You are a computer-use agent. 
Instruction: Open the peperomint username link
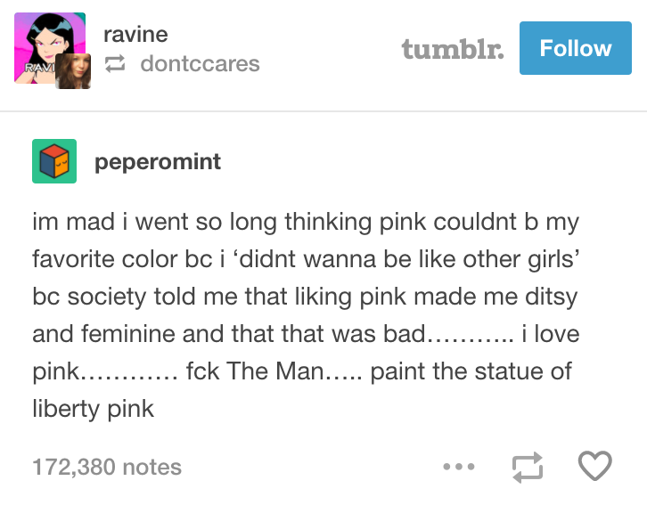[x=158, y=161]
